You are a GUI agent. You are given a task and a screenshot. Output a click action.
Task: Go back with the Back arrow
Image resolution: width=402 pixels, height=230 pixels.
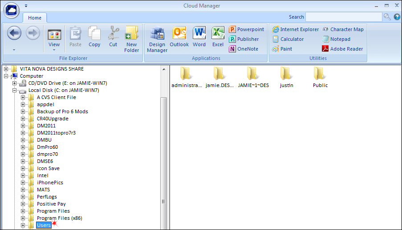(x=14, y=33)
